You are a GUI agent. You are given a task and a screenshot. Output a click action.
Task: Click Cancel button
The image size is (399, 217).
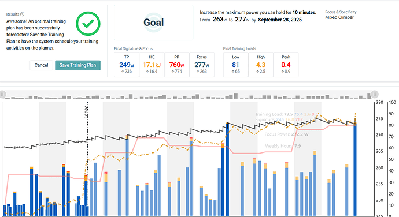tap(41, 65)
